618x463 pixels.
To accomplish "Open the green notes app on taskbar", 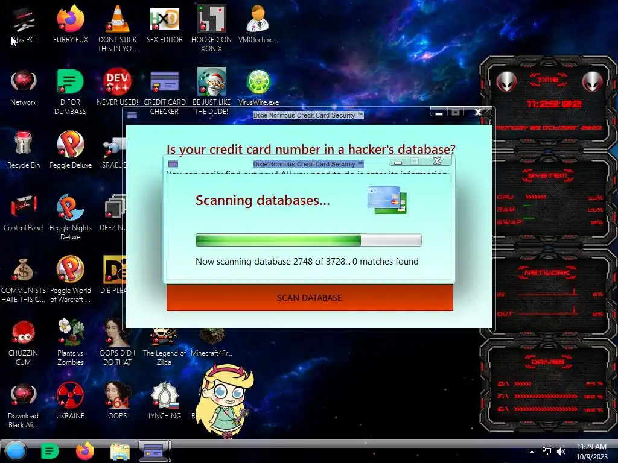I will pos(49,451).
